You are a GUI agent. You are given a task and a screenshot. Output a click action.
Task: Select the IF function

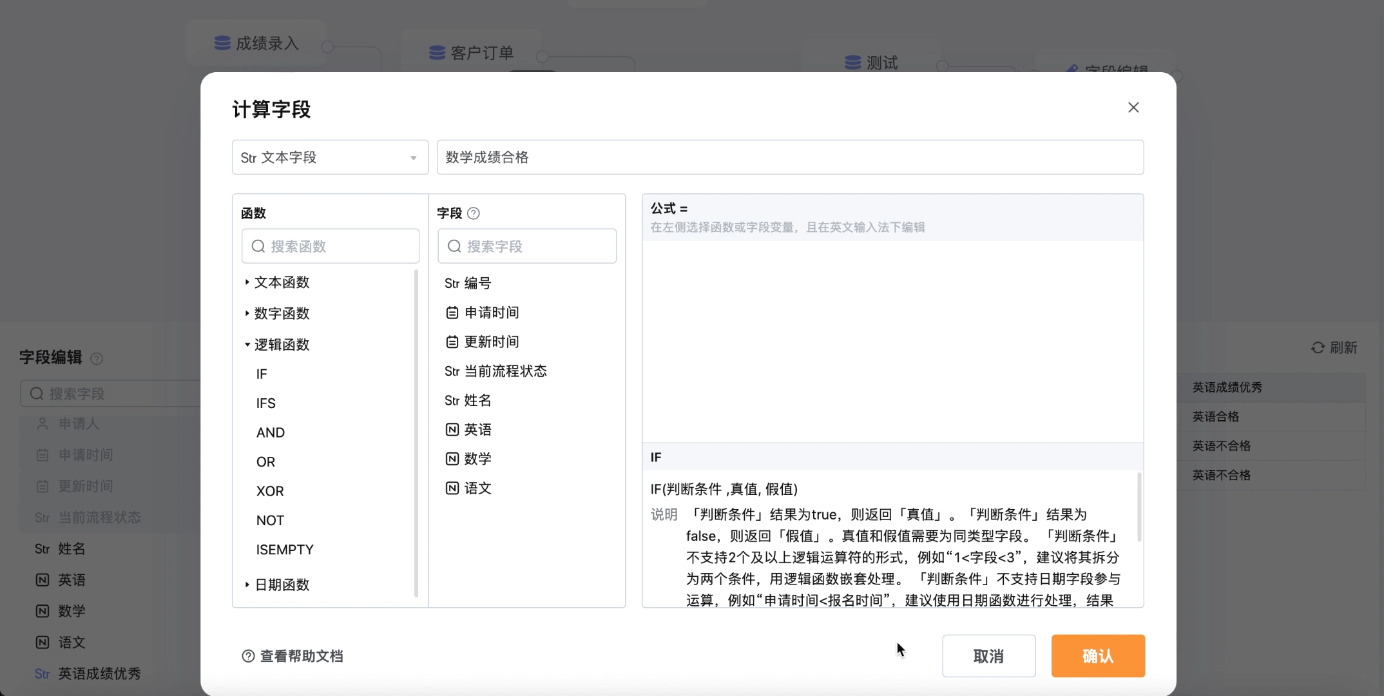(262, 374)
